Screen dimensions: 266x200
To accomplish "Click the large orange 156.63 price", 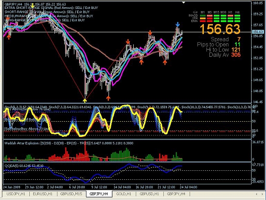I will point(220,29).
